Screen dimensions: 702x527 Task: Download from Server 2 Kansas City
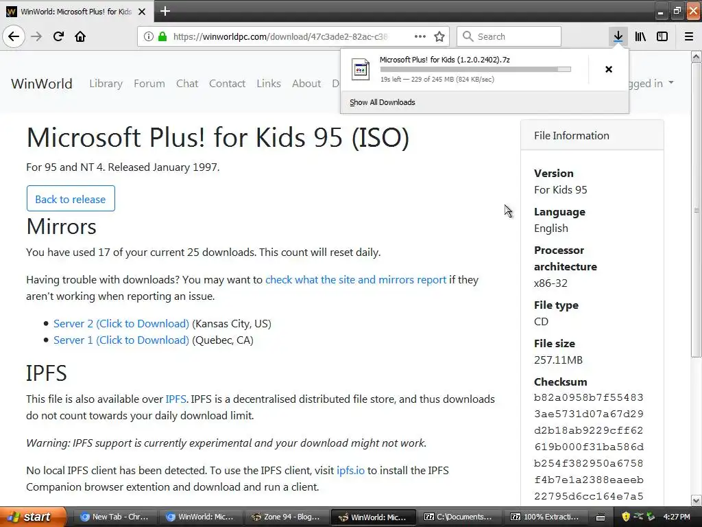(x=121, y=324)
